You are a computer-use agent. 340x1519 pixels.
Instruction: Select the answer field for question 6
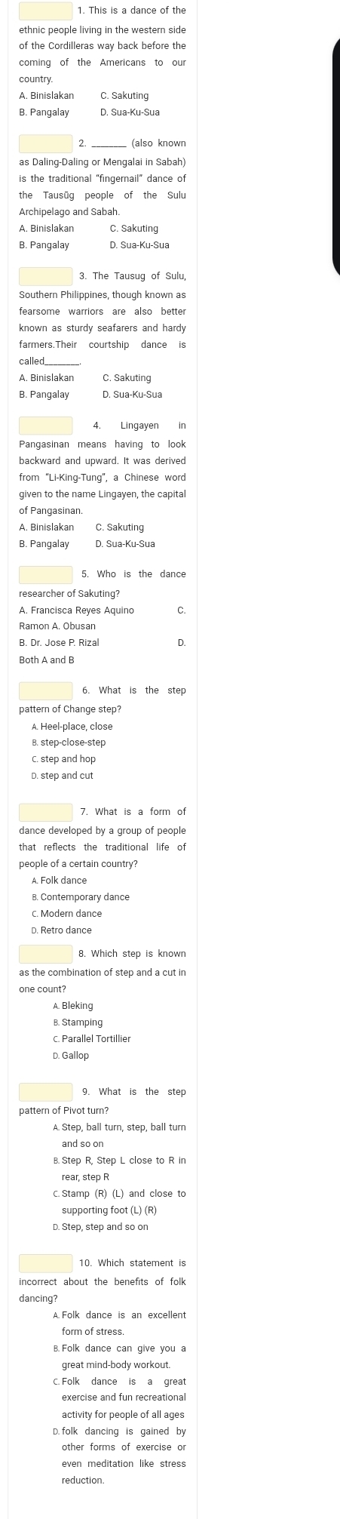[46, 691]
